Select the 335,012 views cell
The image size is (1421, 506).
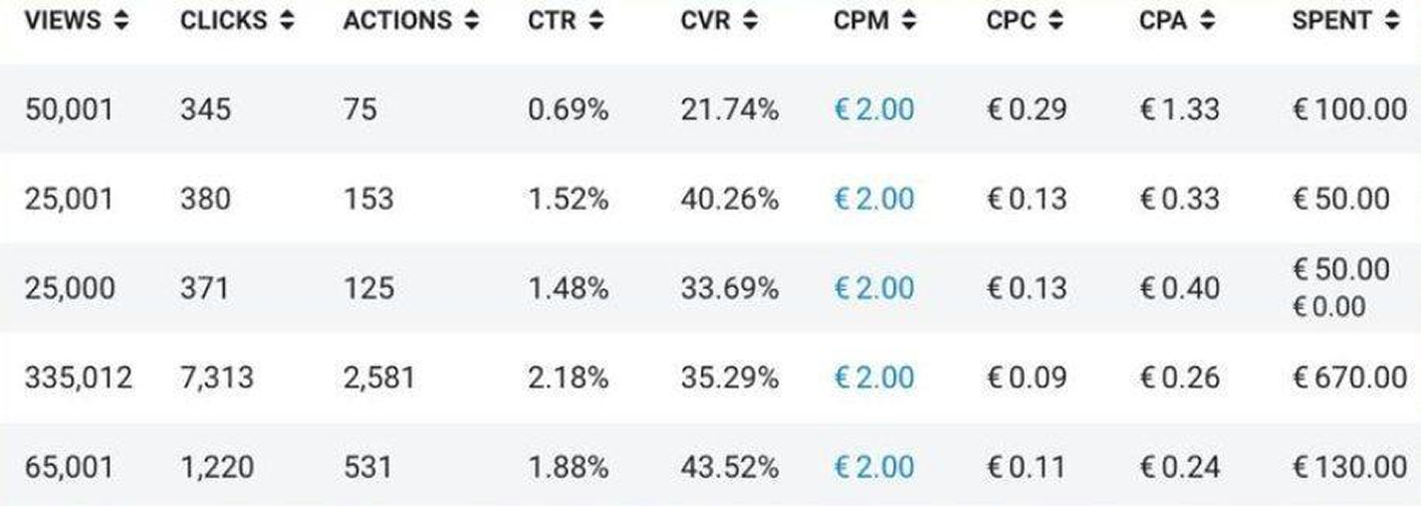(x=79, y=378)
